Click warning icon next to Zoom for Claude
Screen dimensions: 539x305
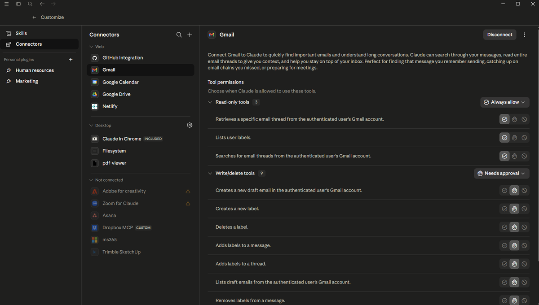click(x=188, y=203)
